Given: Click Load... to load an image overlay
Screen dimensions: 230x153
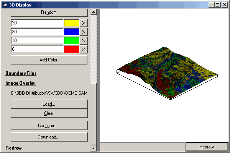Looking at the screenshot, I should [x=49, y=104].
